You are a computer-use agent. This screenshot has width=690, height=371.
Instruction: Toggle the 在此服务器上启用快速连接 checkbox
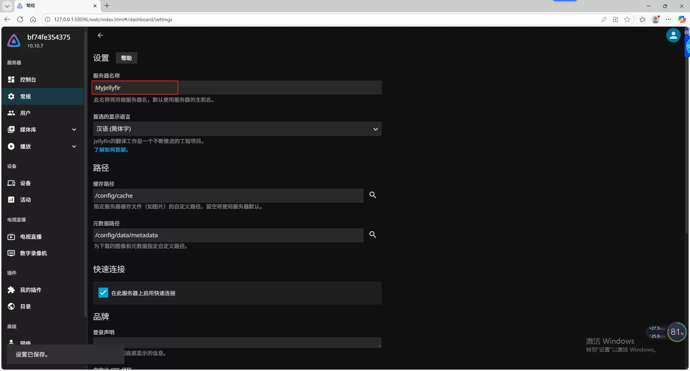point(103,293)
